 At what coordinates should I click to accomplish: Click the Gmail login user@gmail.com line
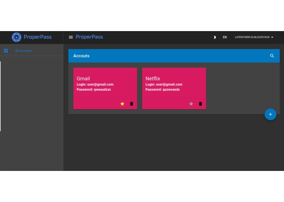pyautogui.click(x=95, y=84)
